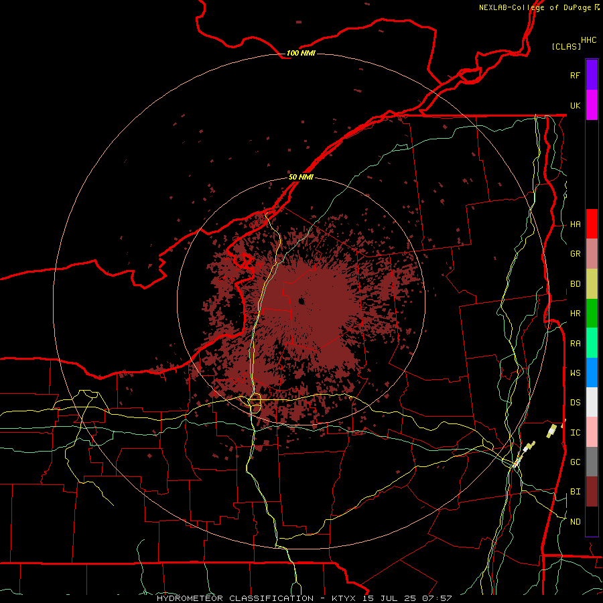Click the HA legend label

tap(575, 224)
